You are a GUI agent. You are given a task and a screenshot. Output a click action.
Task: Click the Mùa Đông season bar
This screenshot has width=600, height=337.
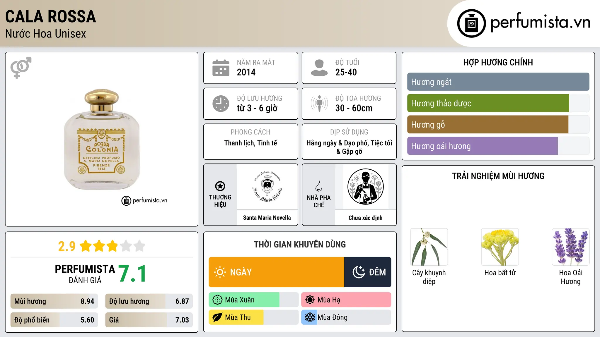[x=346, y=317]
